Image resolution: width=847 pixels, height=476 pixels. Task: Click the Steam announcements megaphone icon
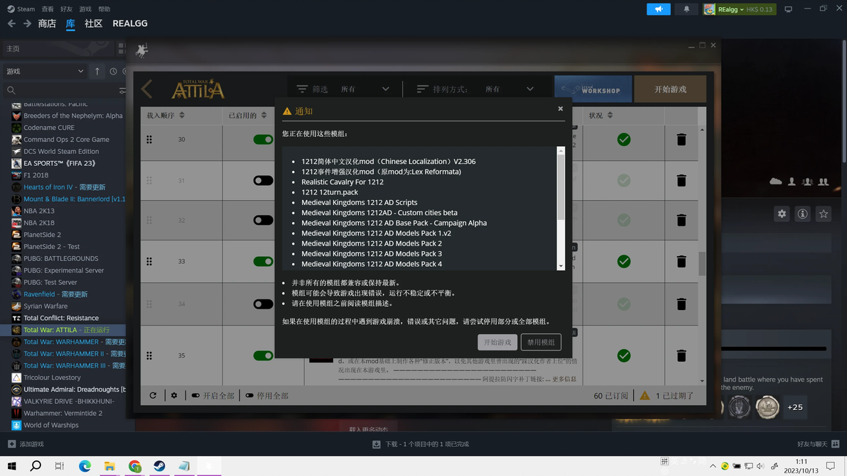659,9
